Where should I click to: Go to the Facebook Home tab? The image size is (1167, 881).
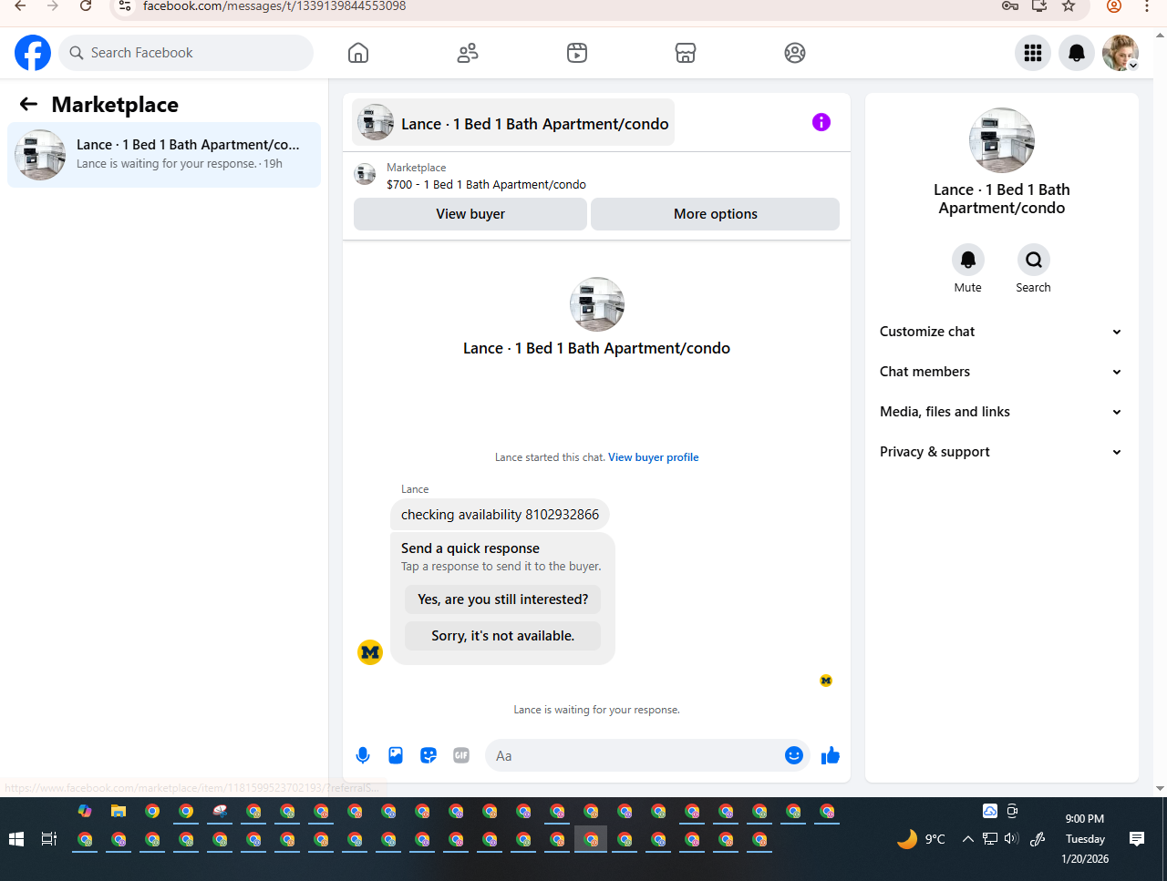coord(358,53)
